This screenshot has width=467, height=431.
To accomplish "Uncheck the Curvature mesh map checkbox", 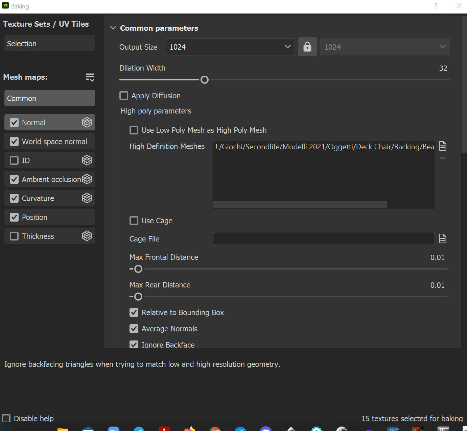I will tap(14, 198).
